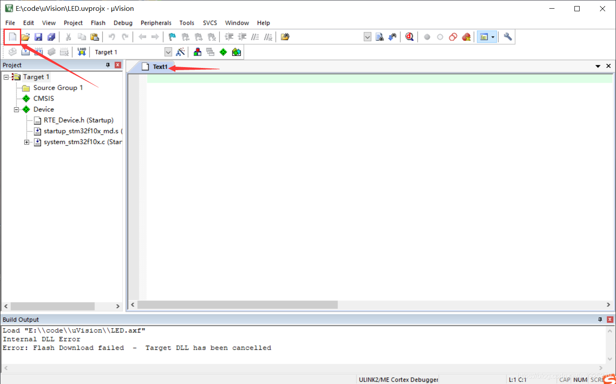Kill all breakpoints icon
This screenshot has height=384, width=616.
coord(466,37)
